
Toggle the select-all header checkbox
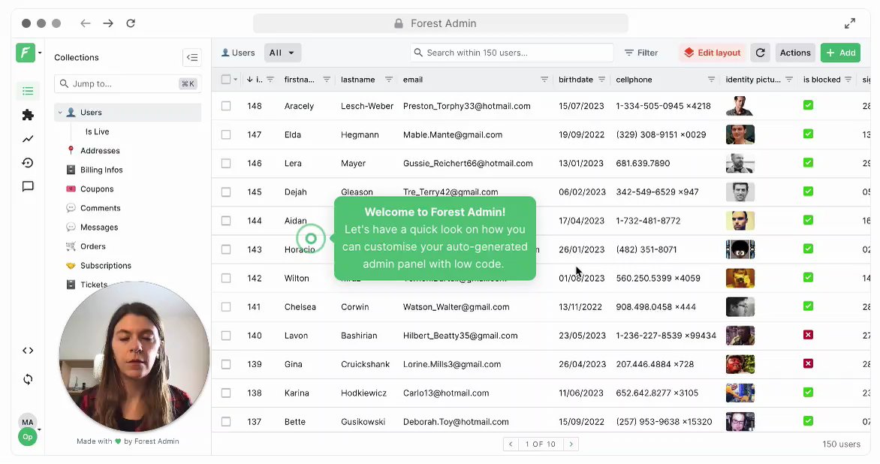coord(225,80)
